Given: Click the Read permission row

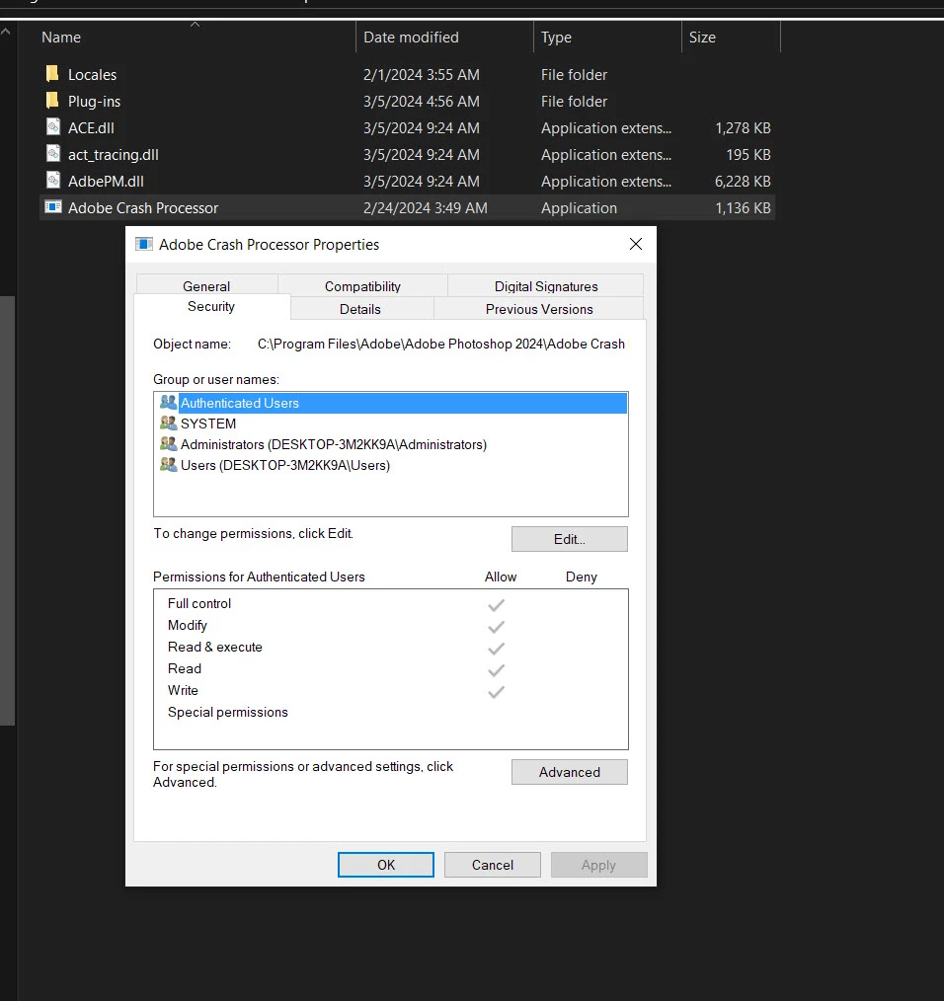Looking at the screenshot, I should point(391,668).
